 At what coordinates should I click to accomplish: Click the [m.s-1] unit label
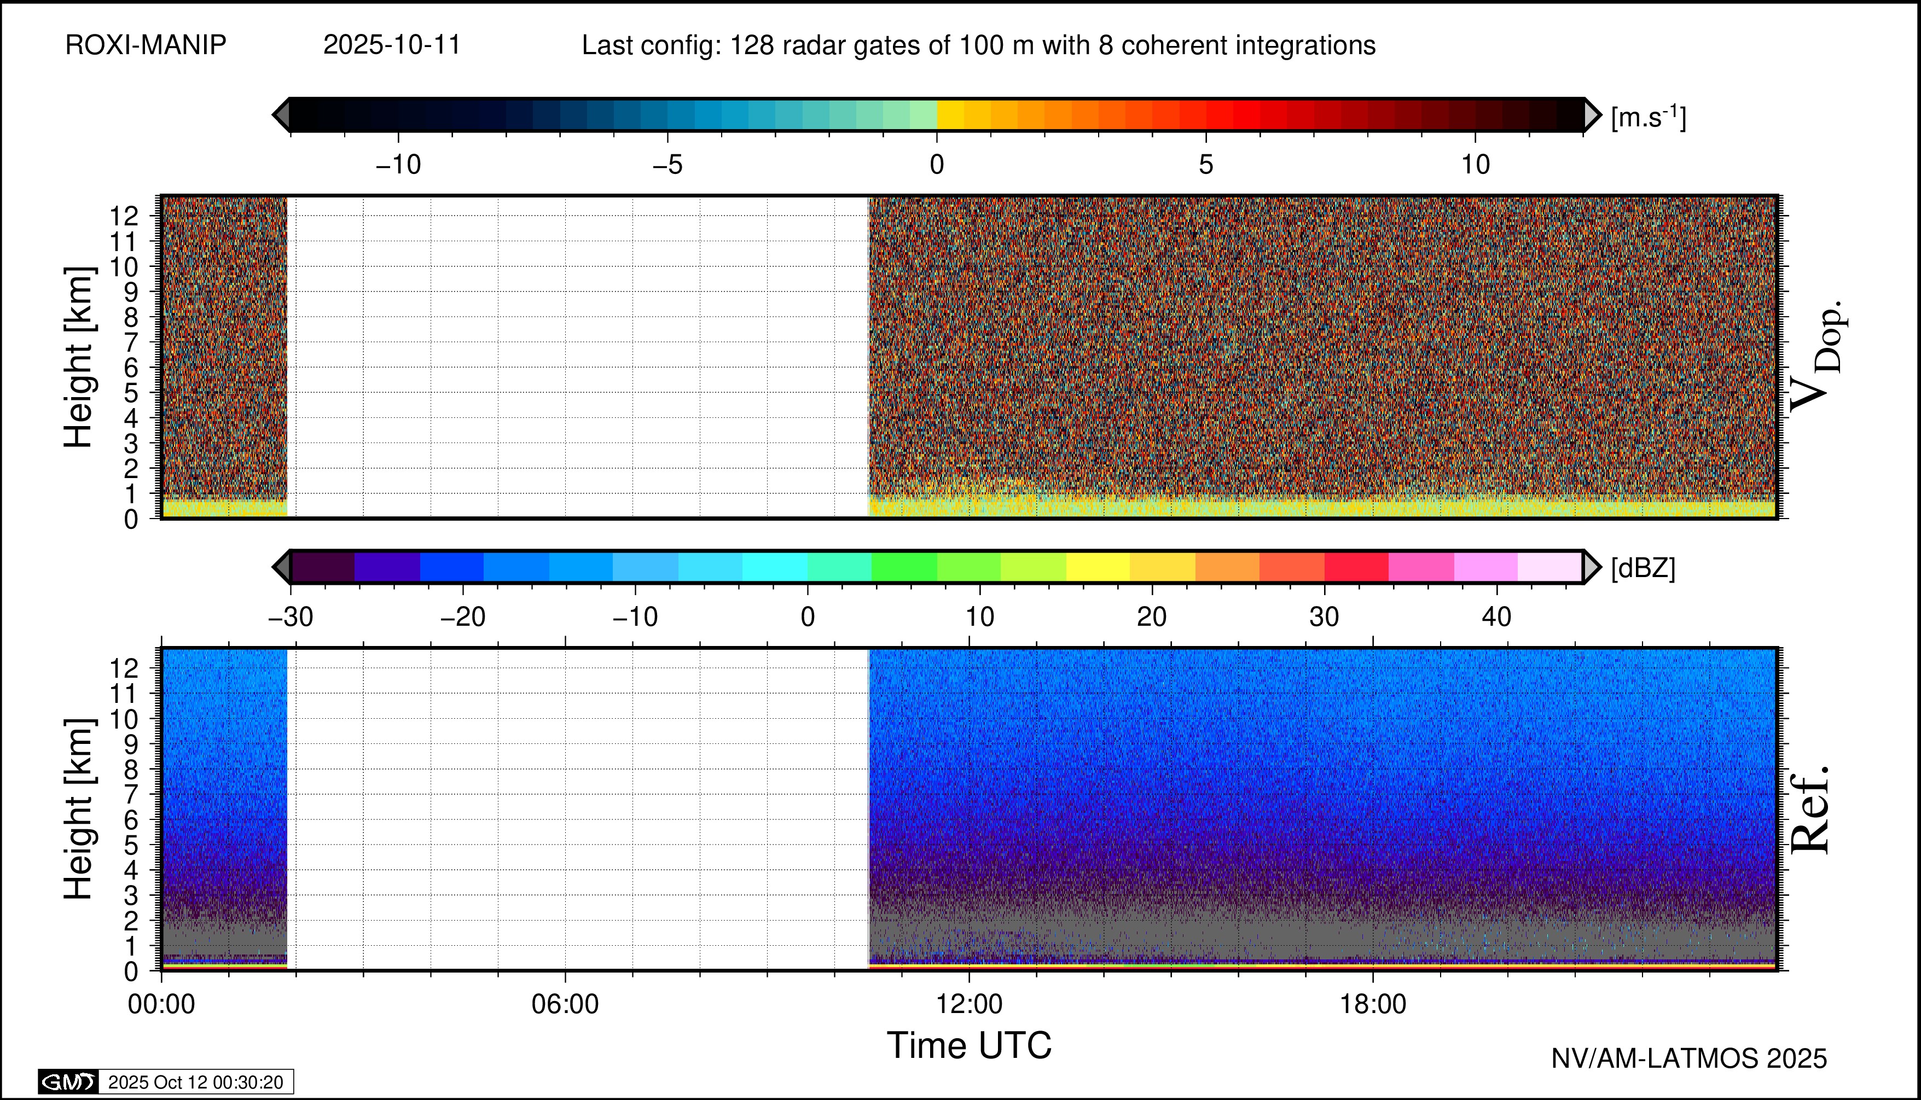[x=1648, y=117]
